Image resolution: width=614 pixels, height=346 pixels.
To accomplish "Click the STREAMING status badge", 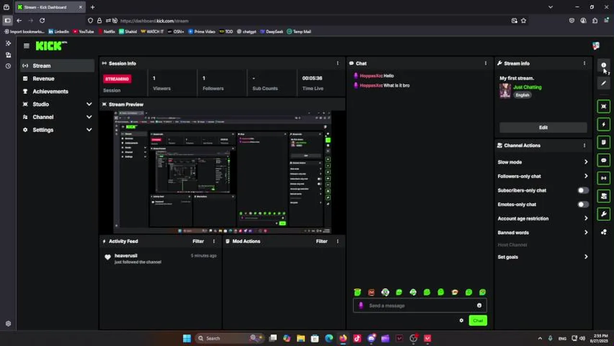I will click(x=117, y=79).
